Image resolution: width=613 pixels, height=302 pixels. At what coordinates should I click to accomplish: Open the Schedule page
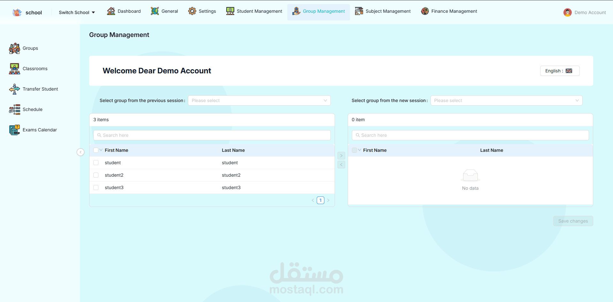pyautogui.click(x=33, y=110)
